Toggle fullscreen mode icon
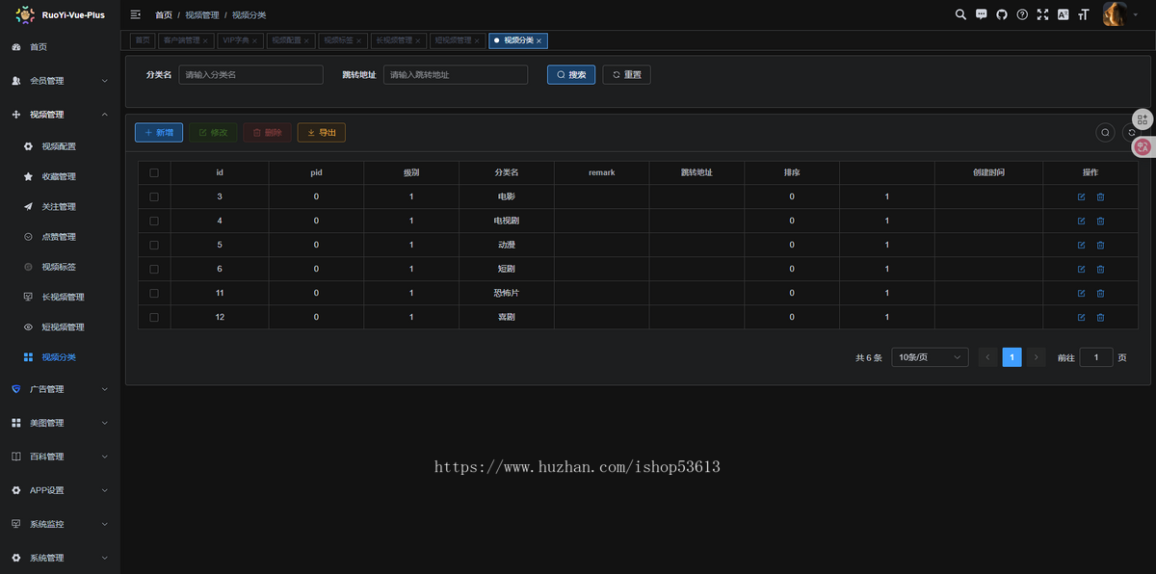 [1042, 14]
